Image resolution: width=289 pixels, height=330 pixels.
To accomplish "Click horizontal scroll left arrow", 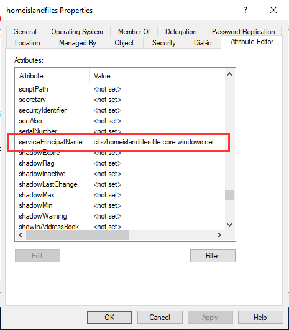I will point(21,235).
